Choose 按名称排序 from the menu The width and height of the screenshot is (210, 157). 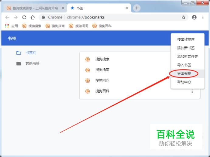[x=188, y=39]
